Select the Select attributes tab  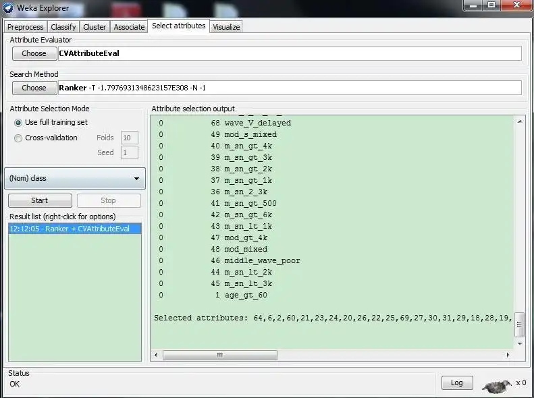[178, 26]
